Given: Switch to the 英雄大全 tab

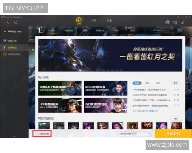Looking at the screenshot, I should [100, 31].
